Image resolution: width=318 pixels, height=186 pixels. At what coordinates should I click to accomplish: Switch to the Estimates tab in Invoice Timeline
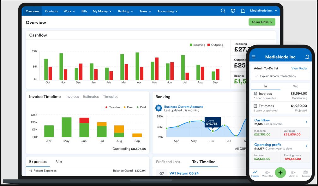91,97
